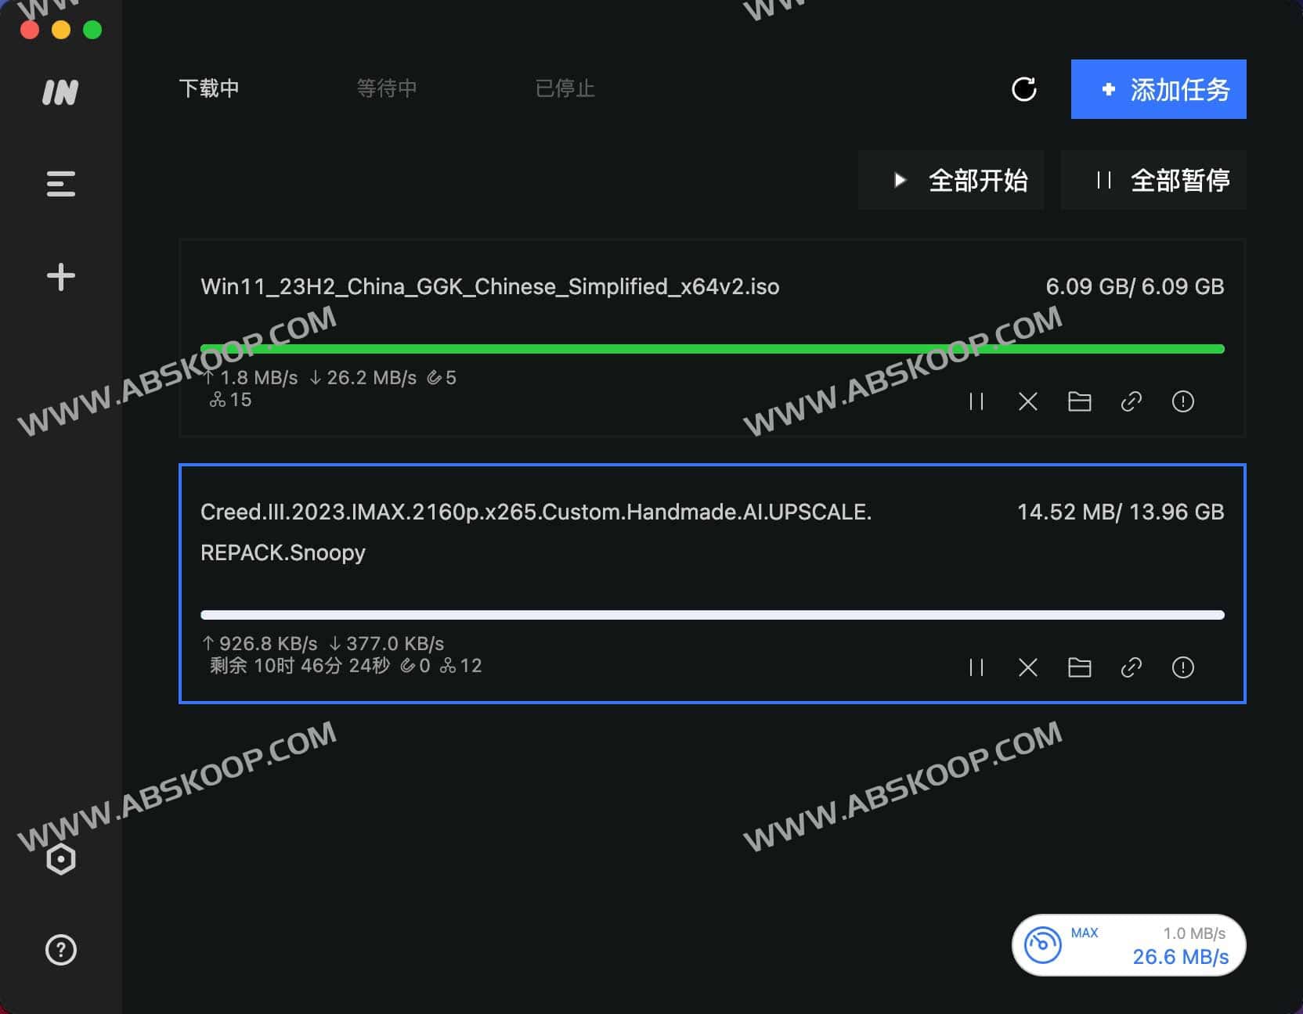Open the task list panel in sidebar
1303x1014 pixels.
(60, 182)
